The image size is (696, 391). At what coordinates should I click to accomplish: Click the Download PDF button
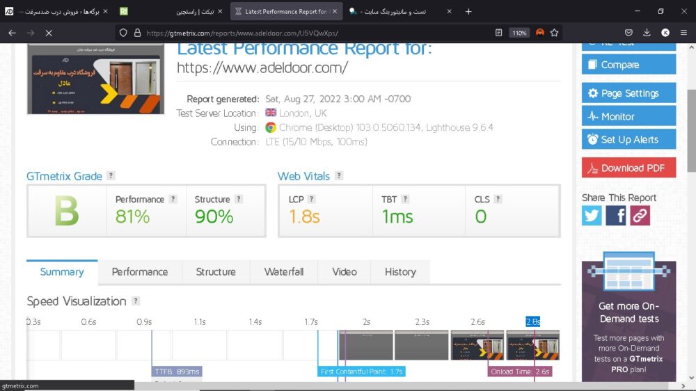(629, 168)
